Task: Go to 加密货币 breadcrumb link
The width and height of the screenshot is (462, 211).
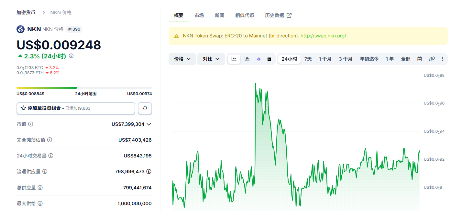Action: click(26, 13)
